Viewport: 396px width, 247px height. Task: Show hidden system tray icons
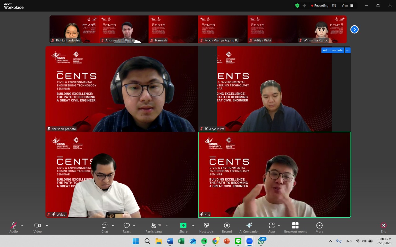pyautogui.click(x=330, y=241)
